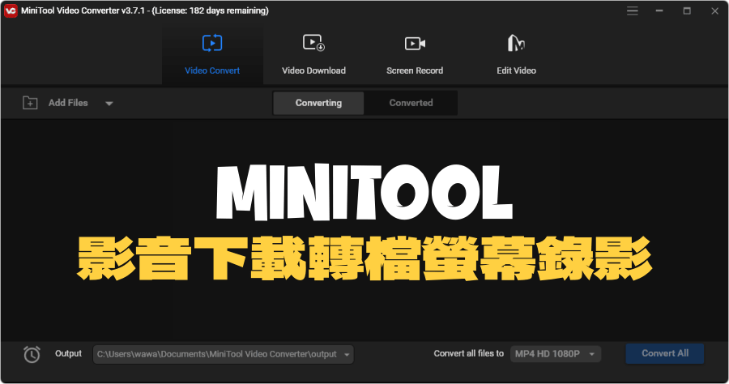Click the MiniTool app logo icon
This screenshot has width=729, height=384.
[11, 11]
